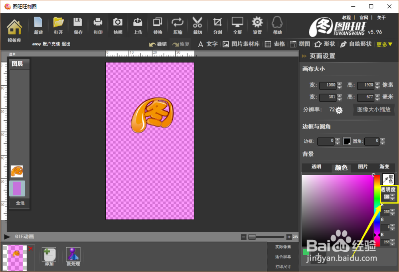This screenshot has height=272, width=399.
Task: Click the 图像大小缩放 button
Action: pos(373,110)
